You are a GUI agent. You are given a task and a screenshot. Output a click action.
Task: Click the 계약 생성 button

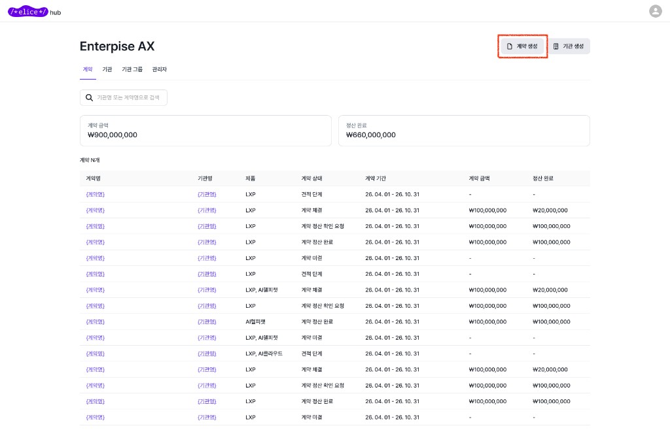coord(522,46)
